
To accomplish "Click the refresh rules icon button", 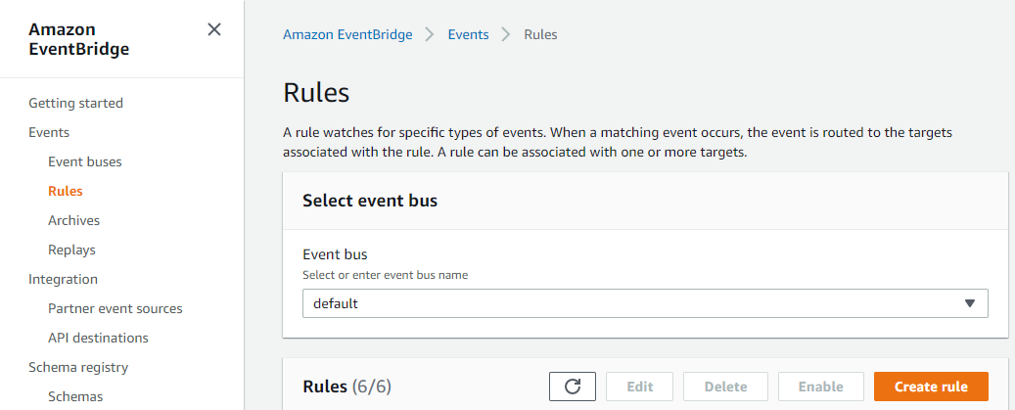I will pos(573,387).
